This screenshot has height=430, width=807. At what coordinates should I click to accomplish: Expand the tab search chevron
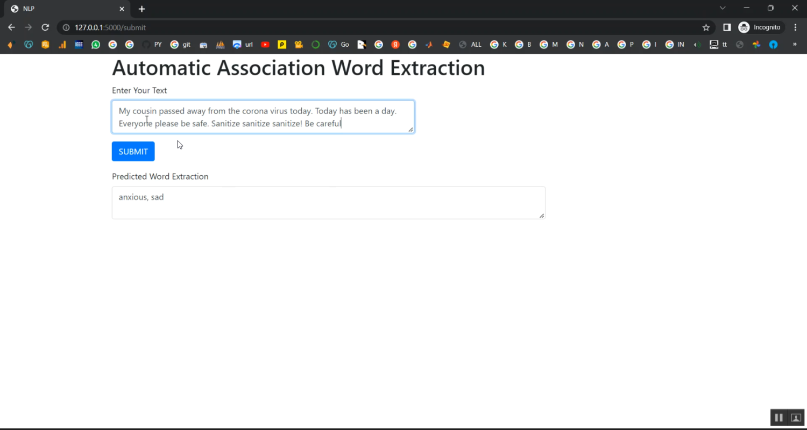(x=723, y=8)
